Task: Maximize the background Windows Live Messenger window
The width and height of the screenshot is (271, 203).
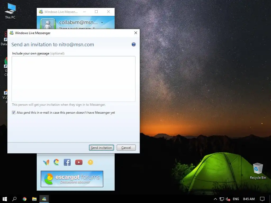Action: 96,12
